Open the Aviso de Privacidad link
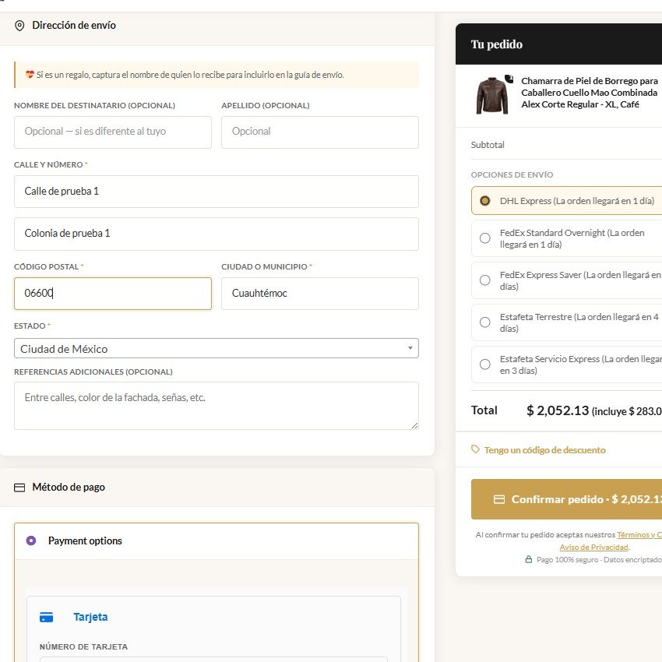This screenshot has width=662, height=662. 594,548
